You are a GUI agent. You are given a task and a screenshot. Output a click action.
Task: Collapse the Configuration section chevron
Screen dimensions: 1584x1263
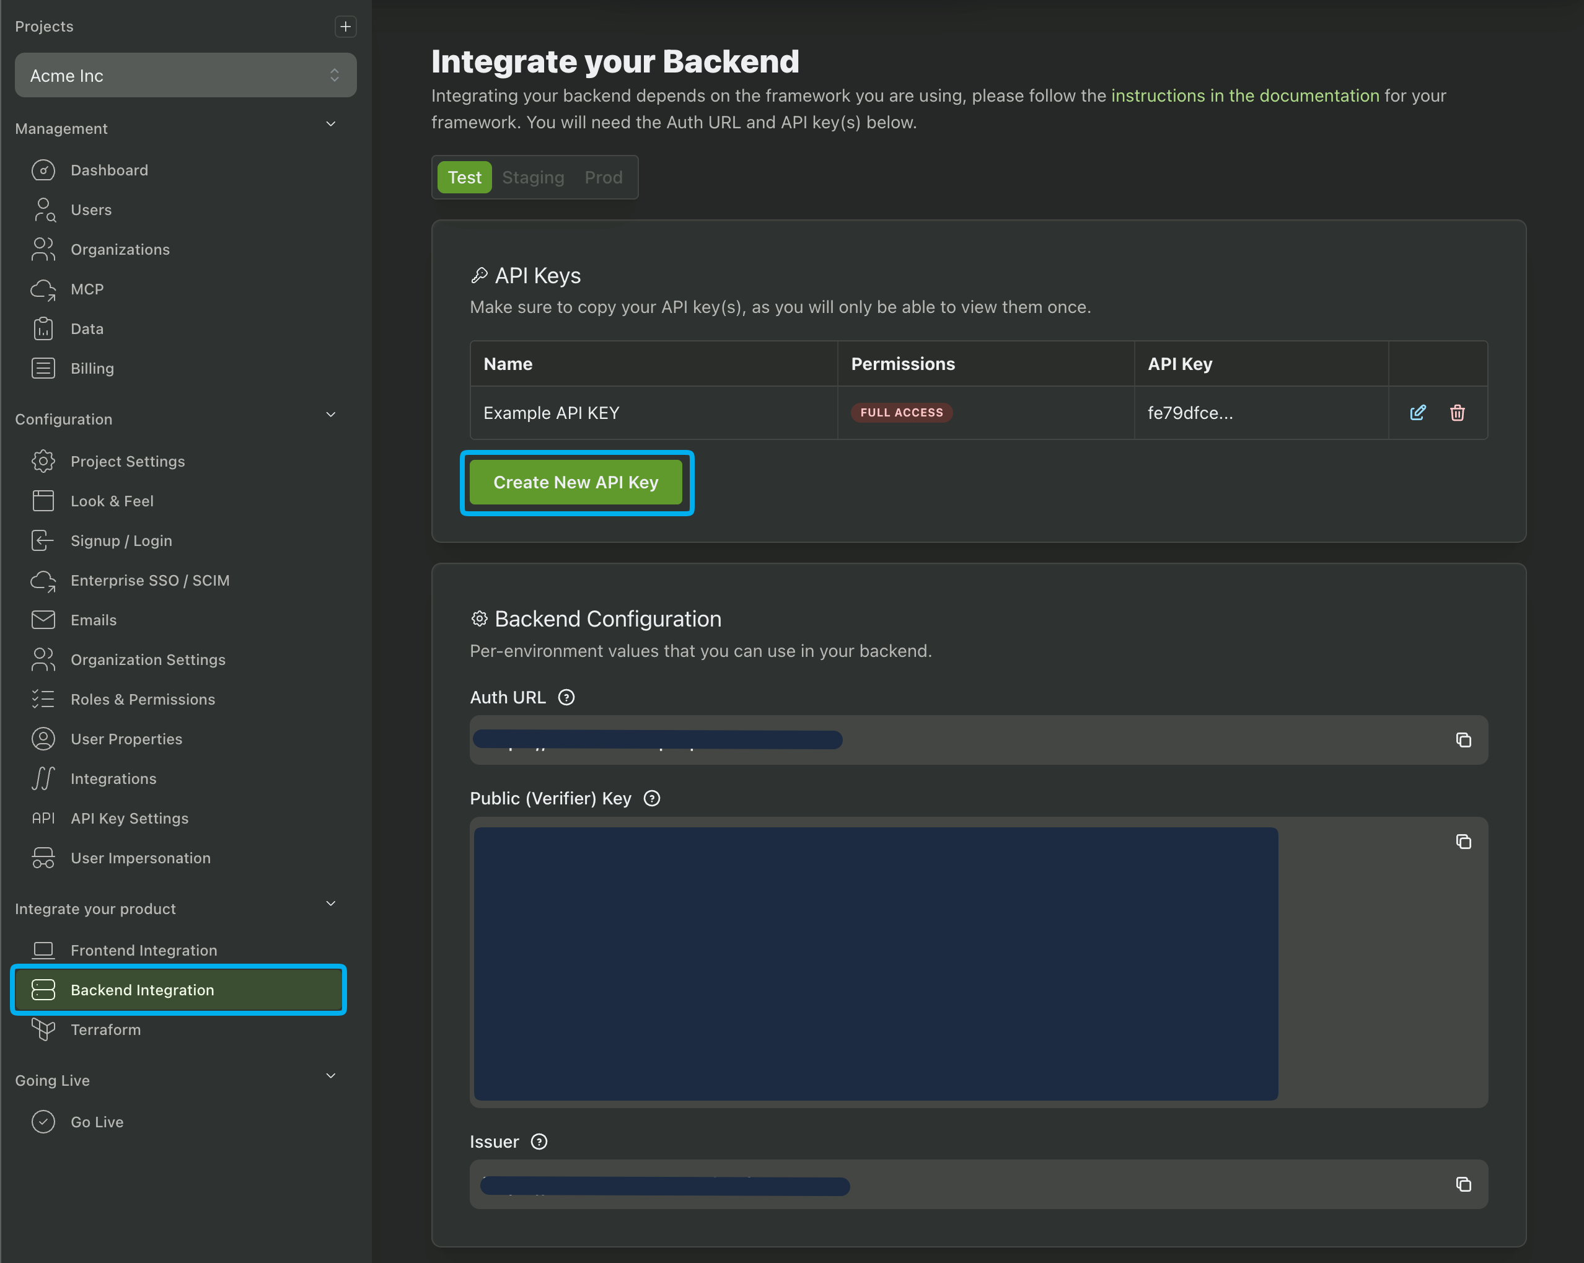click(330, 415)
